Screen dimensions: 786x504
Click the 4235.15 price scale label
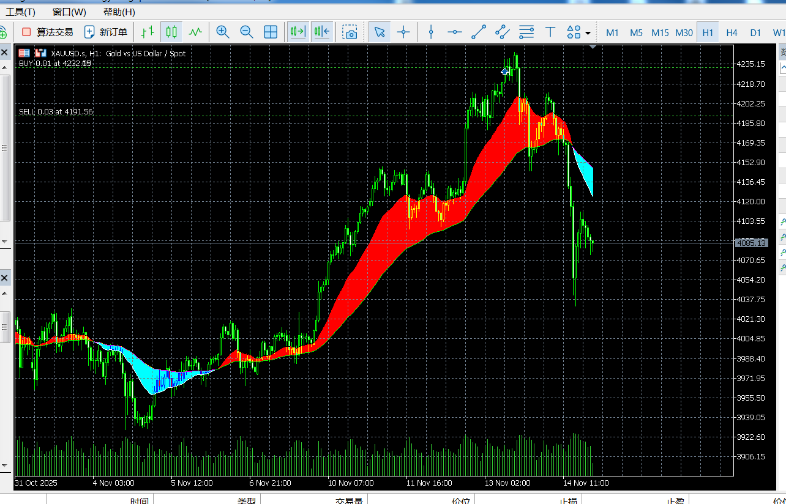point(752,64)
